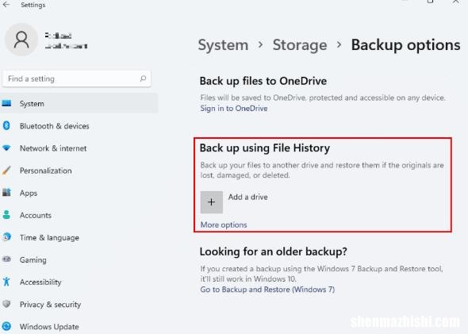Click the Accessibility figure icon
The image size is (468, 334).
click(6, 282)
